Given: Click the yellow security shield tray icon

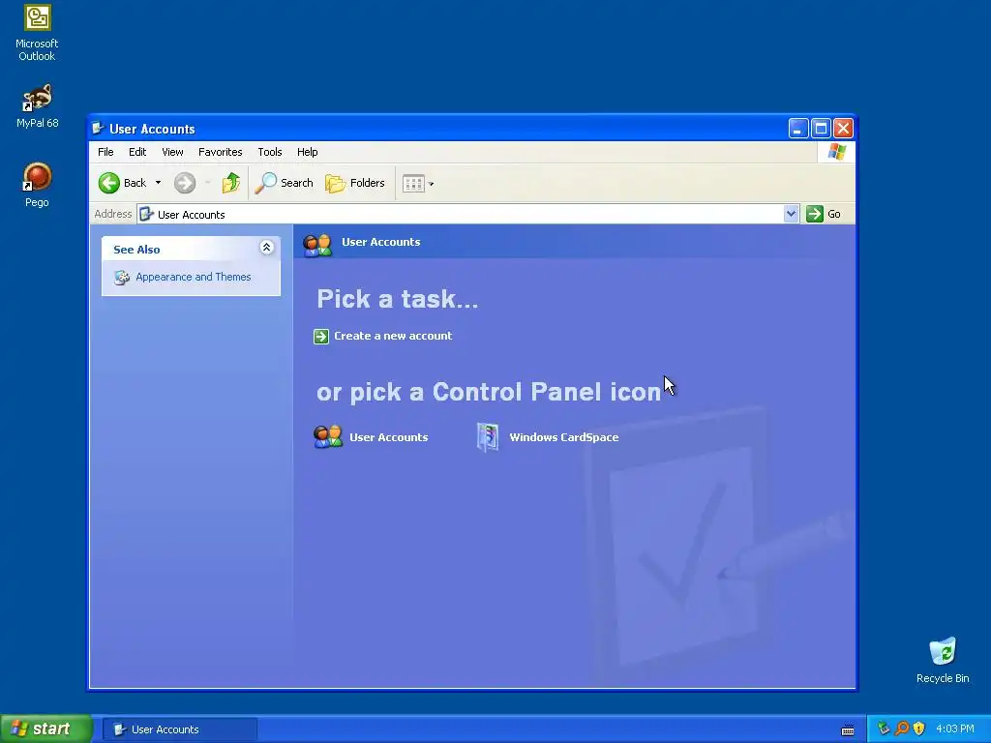Looking at the screenshot, I should tap(919, 729).
